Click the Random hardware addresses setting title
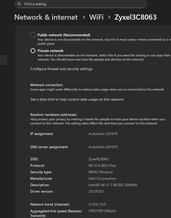This screenshot has width=171, height=218. coord(53,115)
